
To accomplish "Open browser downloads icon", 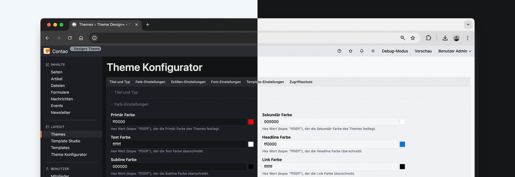I will (445, 38).
